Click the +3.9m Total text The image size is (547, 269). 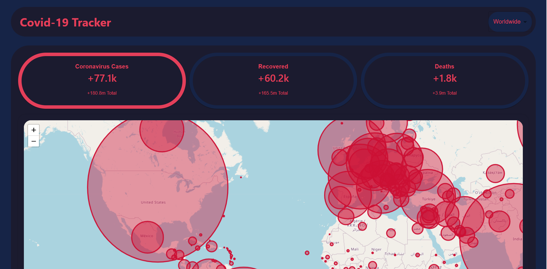445,93
